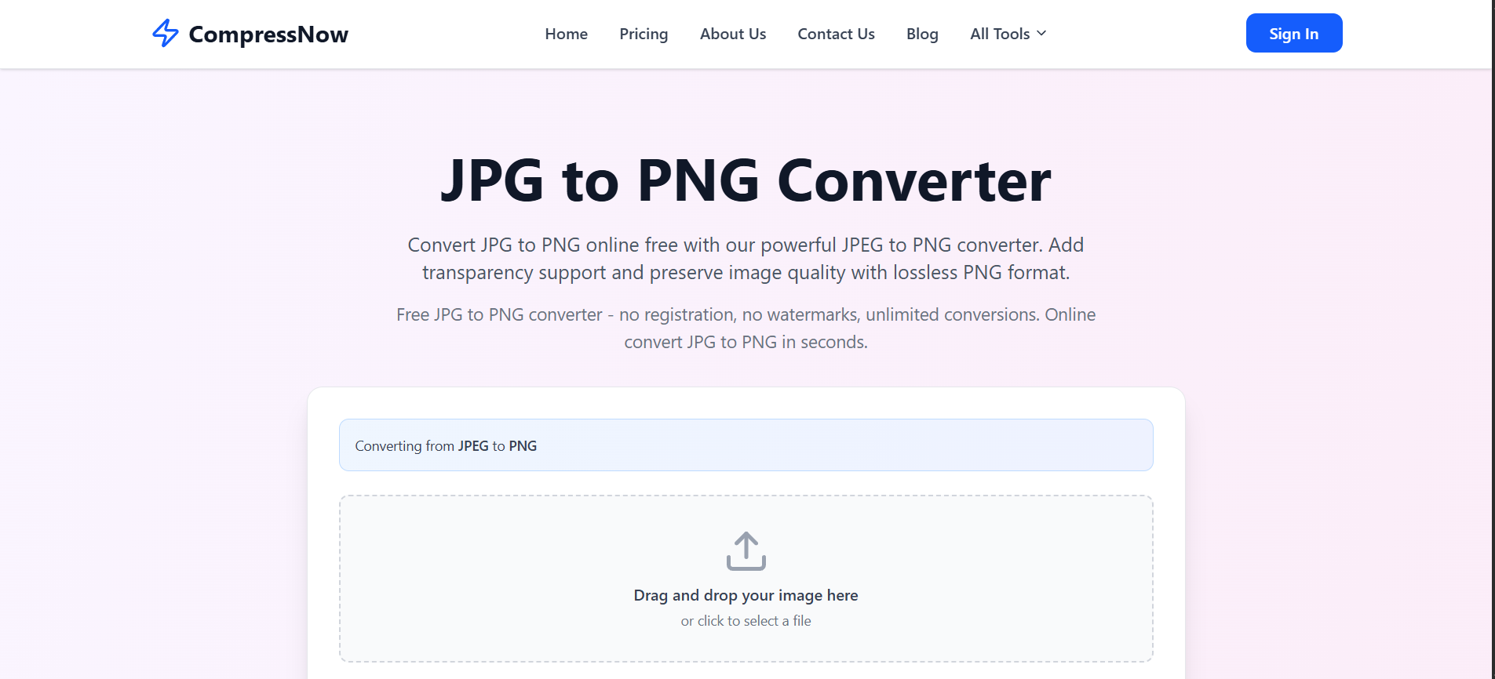Click the "or click to select a file" link

click(745, 620)
